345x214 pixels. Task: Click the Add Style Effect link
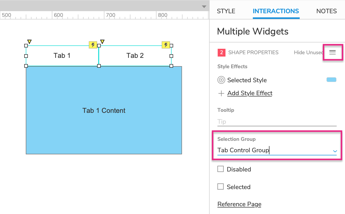point(250,93)
